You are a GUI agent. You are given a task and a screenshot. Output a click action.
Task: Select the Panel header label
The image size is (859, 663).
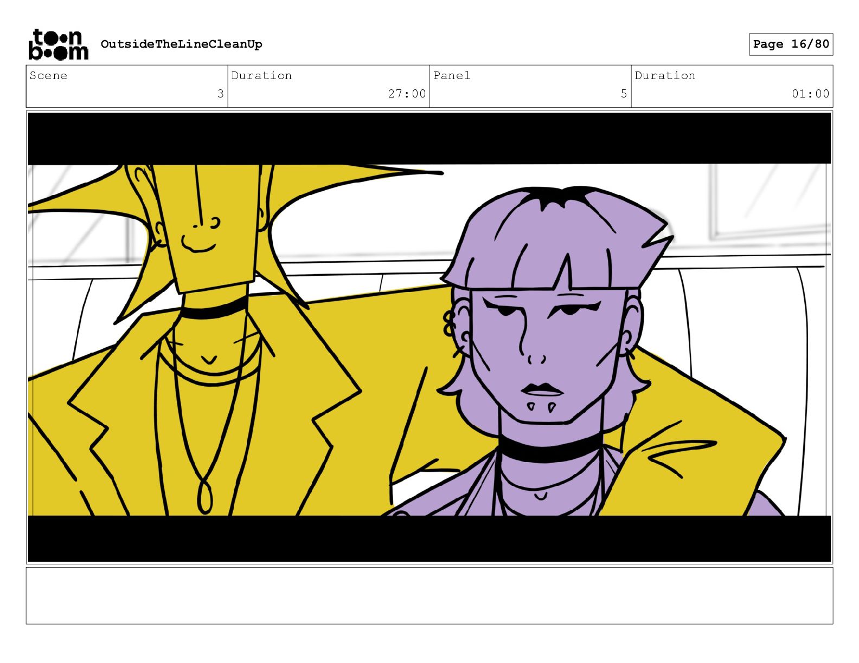coord(452,75)
